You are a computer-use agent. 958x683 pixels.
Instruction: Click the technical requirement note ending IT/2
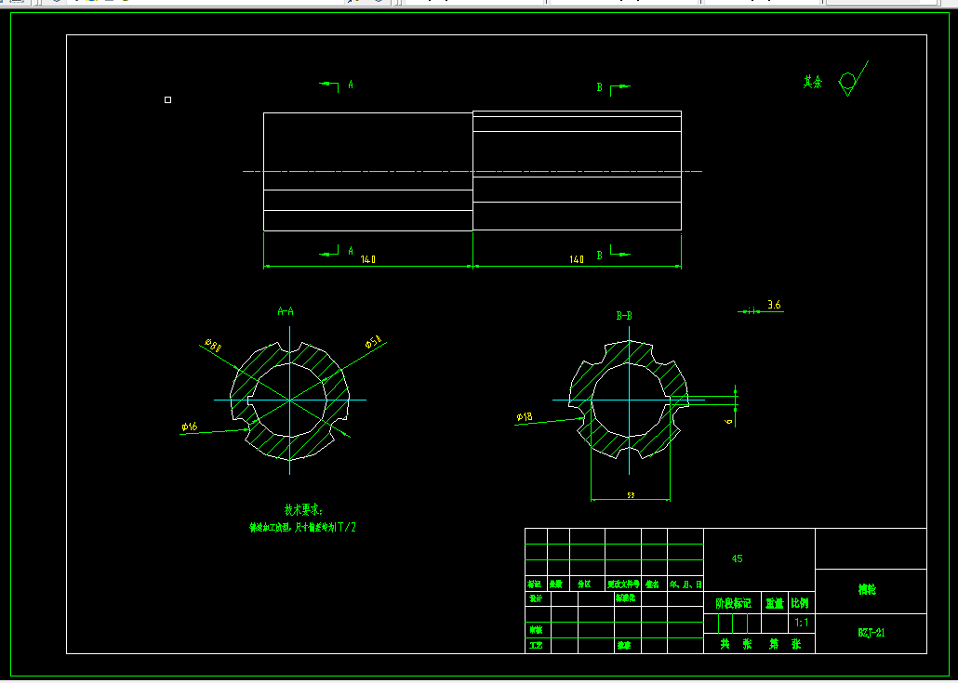pyautogui.click(x=302, y=528)
